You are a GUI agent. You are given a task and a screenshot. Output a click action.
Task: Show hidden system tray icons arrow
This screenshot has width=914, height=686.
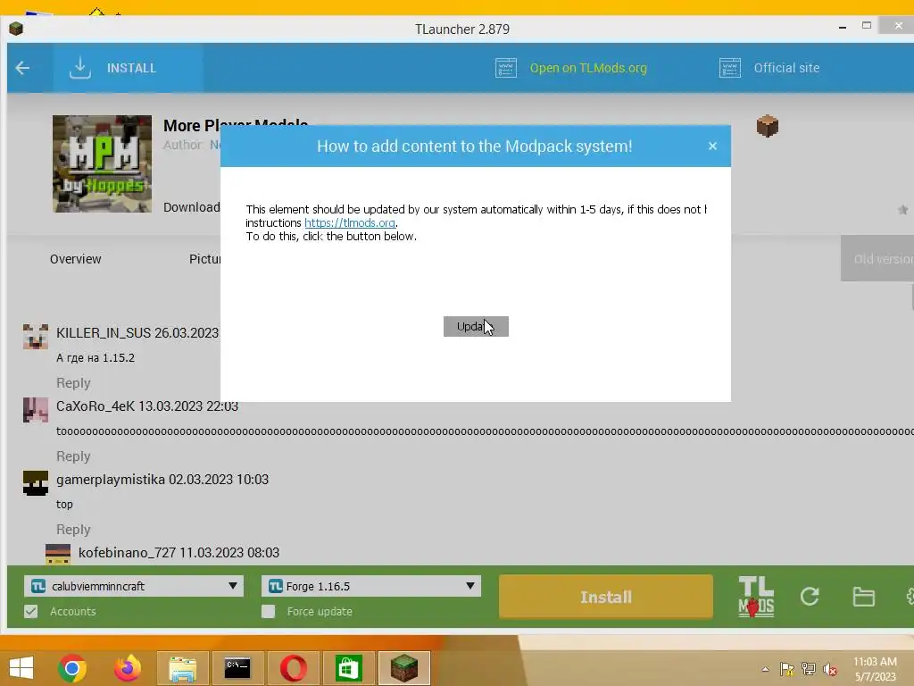coord(765,669)
